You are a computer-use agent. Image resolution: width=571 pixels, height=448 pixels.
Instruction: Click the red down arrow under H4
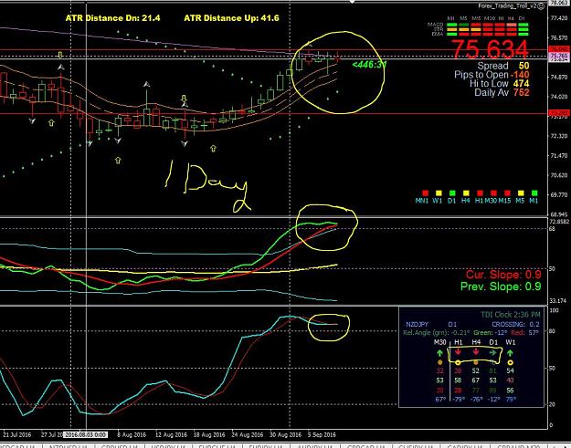476,352
